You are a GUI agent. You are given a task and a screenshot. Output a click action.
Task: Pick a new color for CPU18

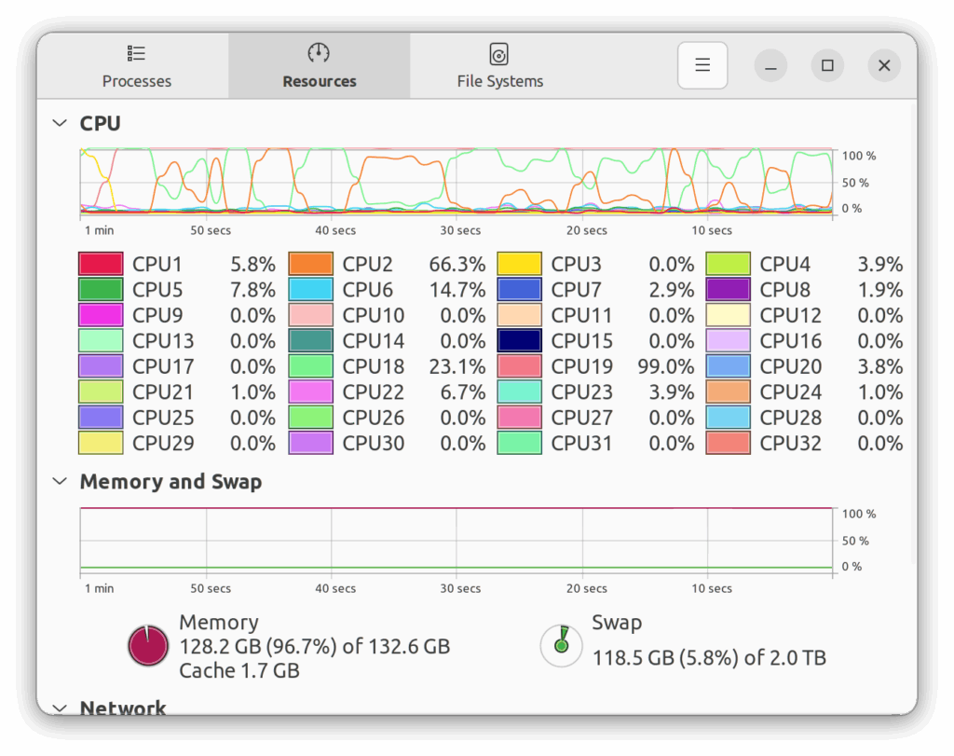point(310,366)
